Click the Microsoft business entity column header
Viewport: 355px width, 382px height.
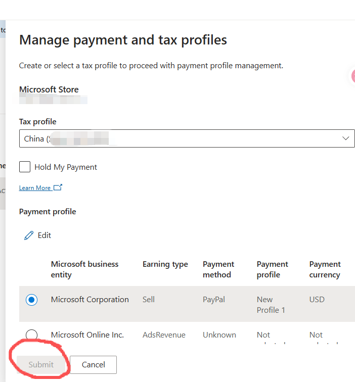pyautogui.click(x=84, y=269)
